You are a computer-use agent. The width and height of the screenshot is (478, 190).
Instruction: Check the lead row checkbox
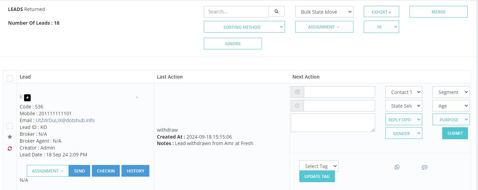click(10, 126)
